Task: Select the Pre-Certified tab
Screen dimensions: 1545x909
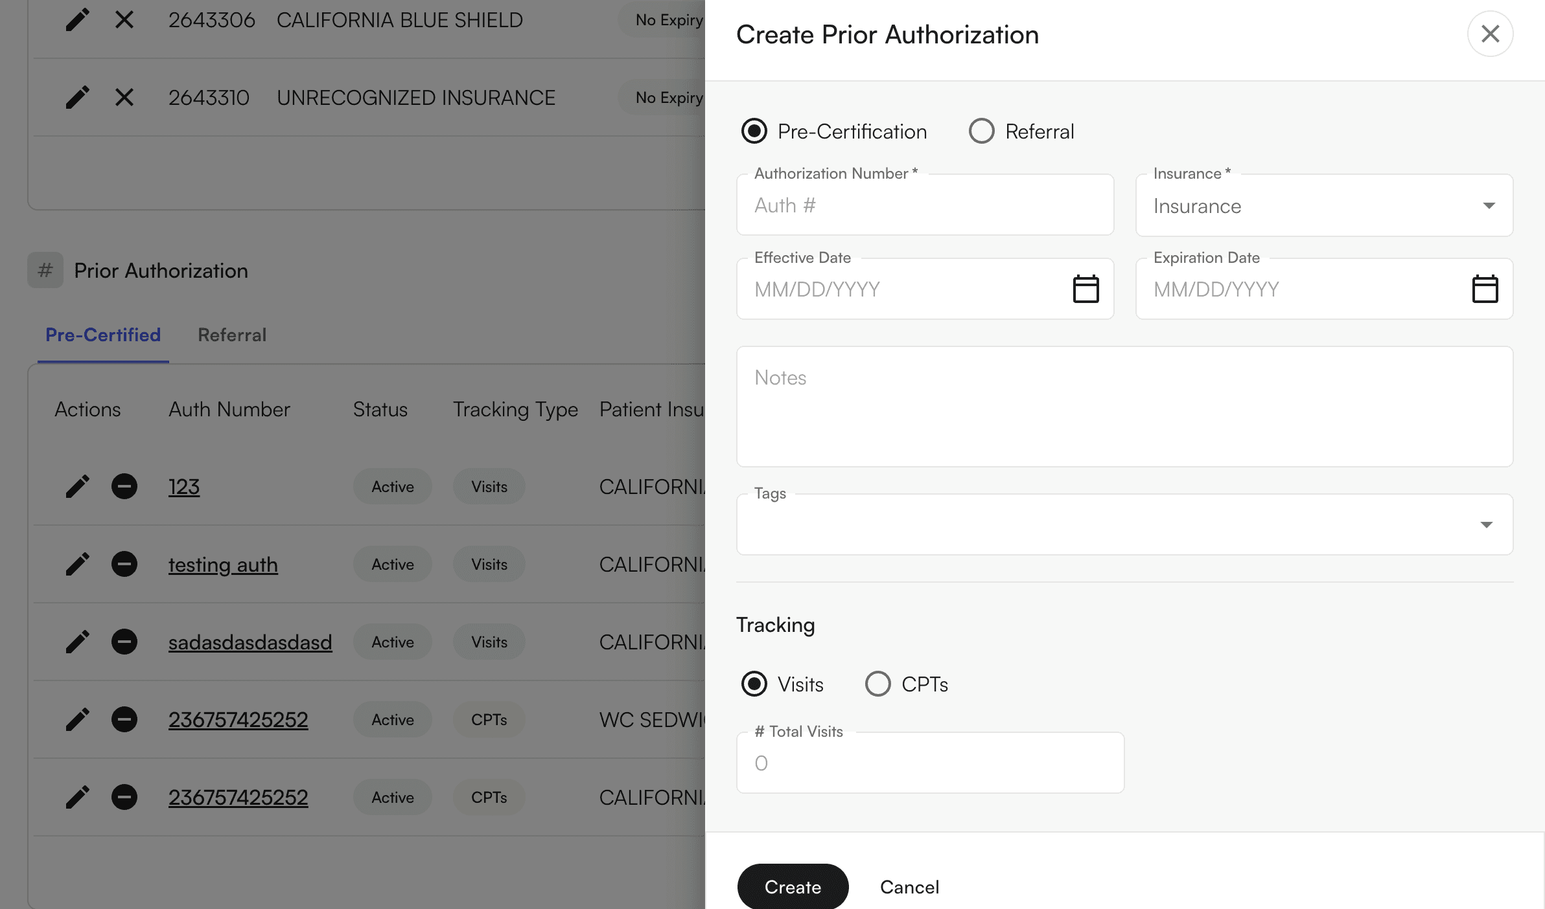Action: coord(103,335)
